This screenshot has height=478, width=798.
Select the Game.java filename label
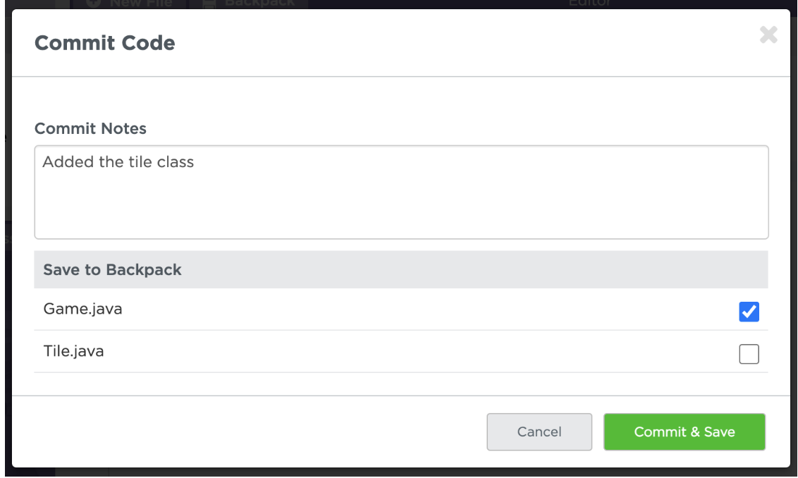click(82, 308)
